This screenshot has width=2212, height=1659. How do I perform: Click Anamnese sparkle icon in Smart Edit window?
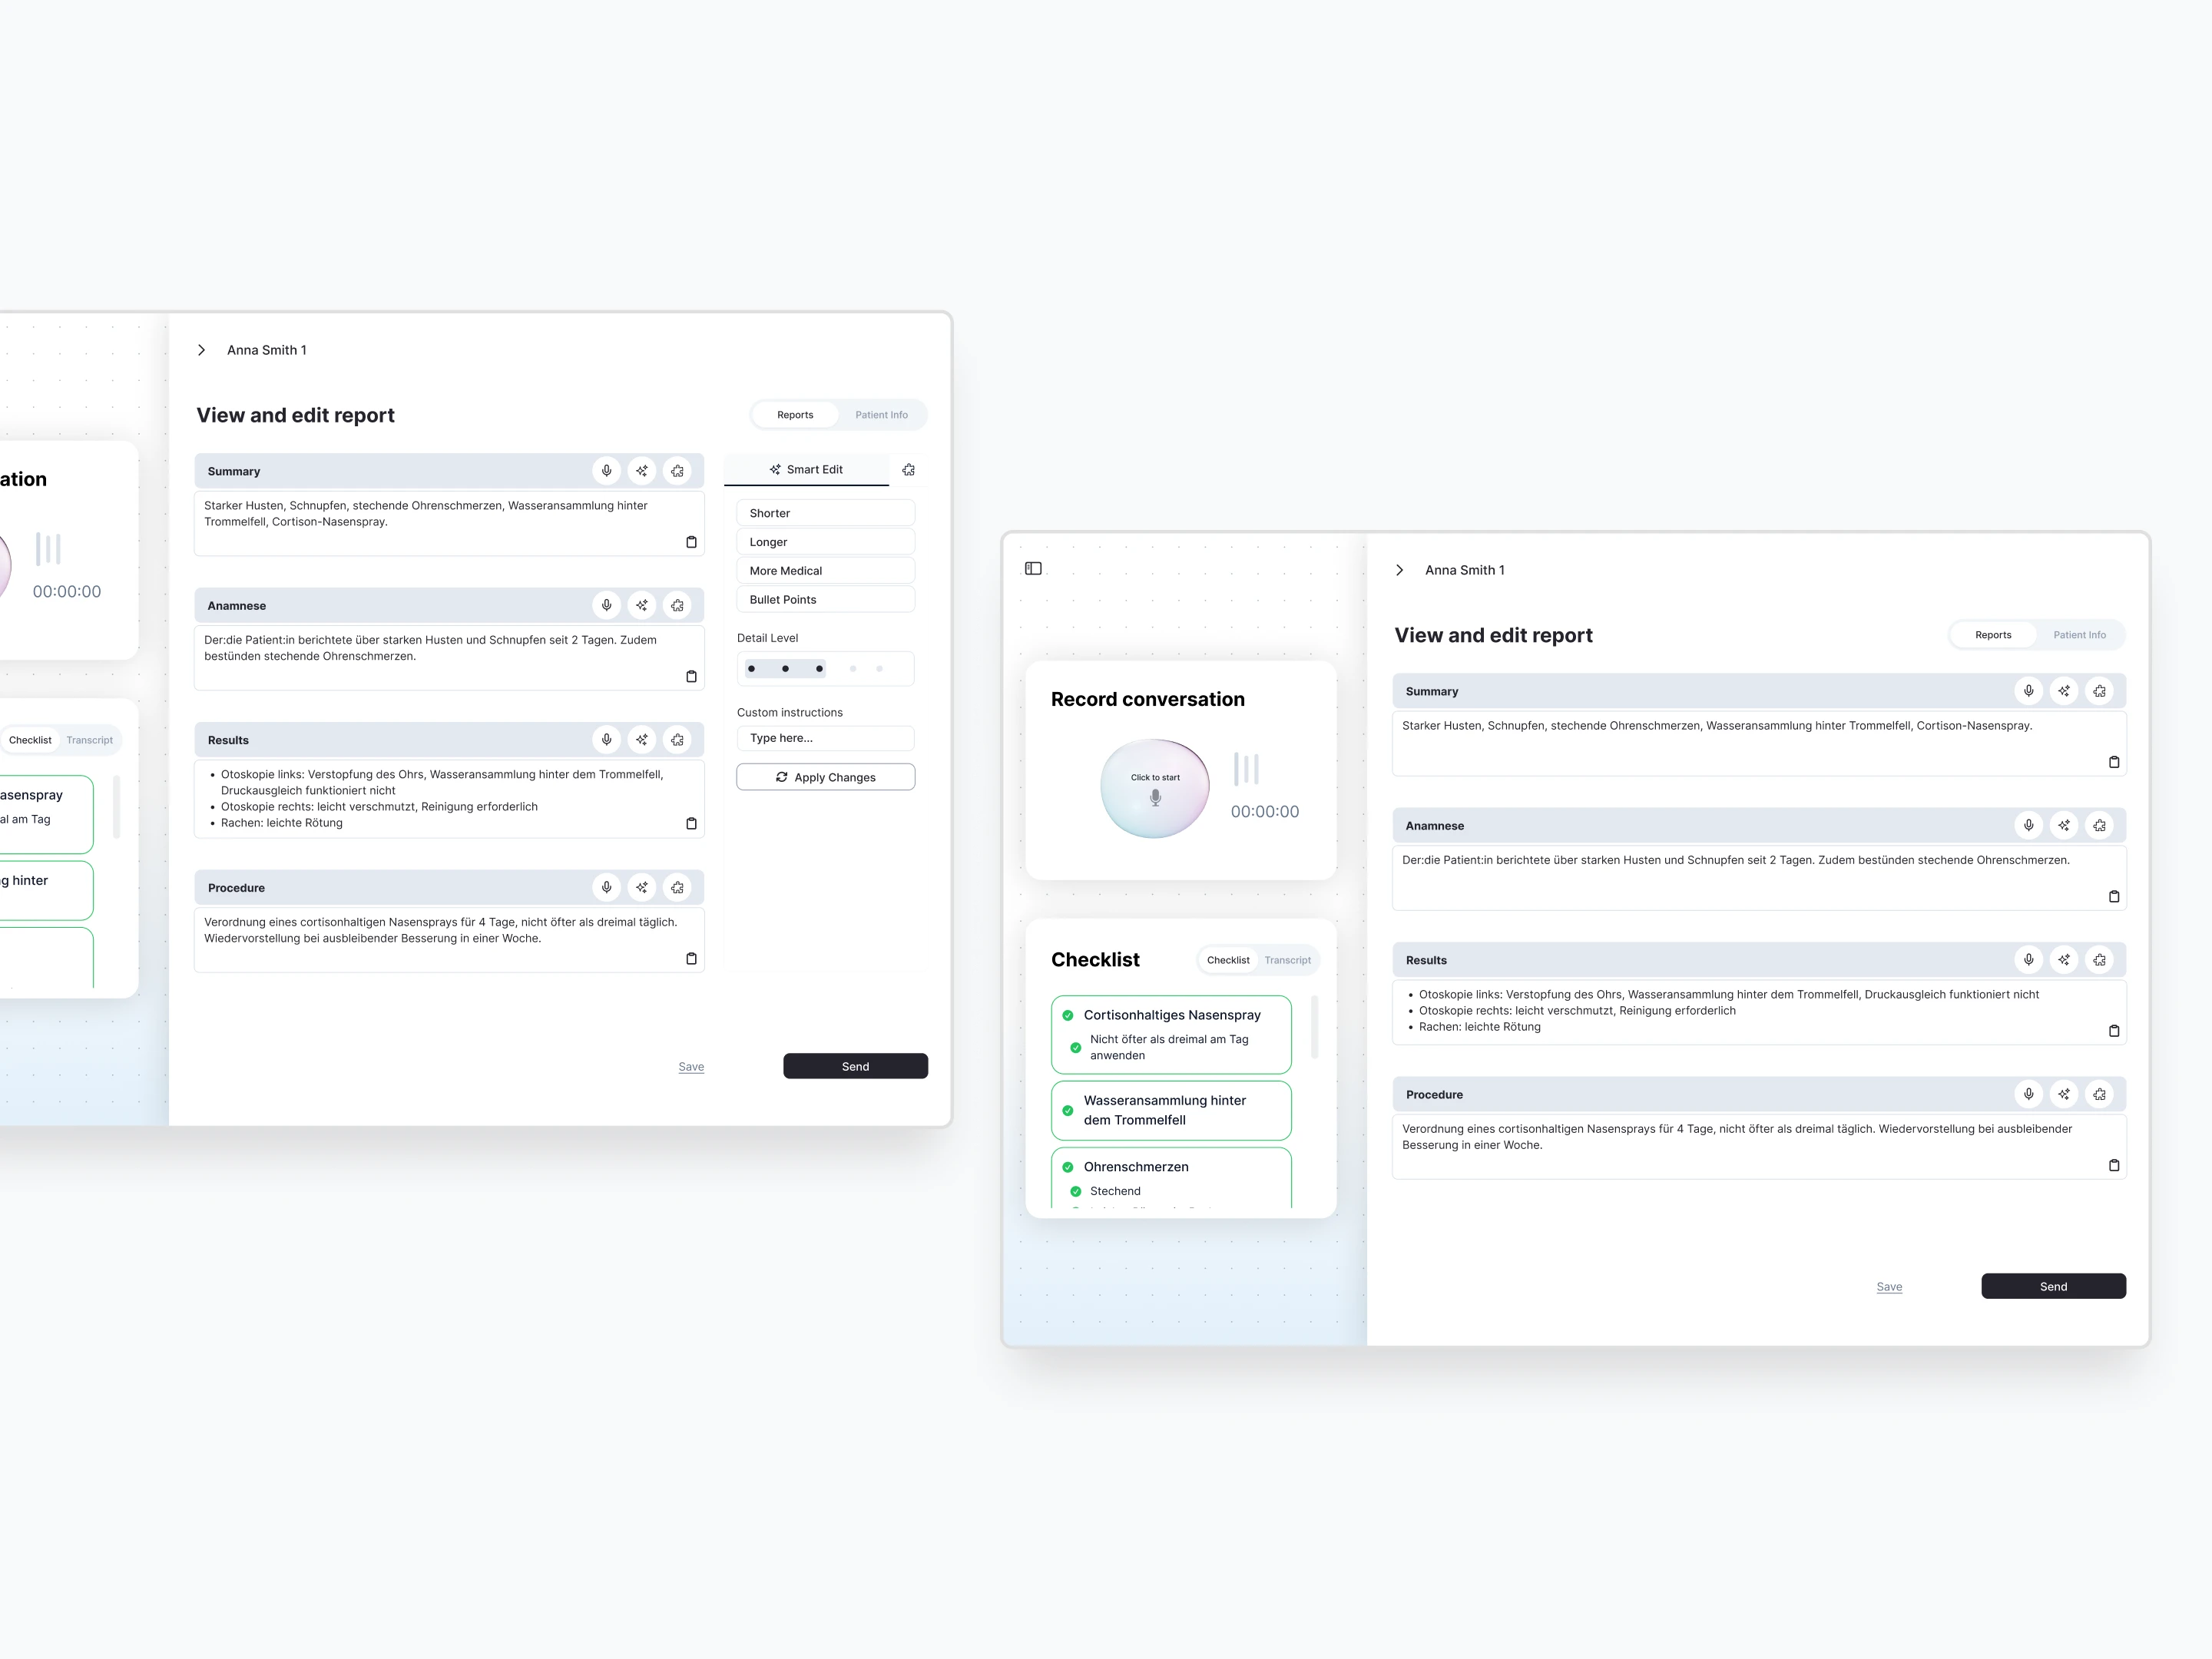point(642,606)
